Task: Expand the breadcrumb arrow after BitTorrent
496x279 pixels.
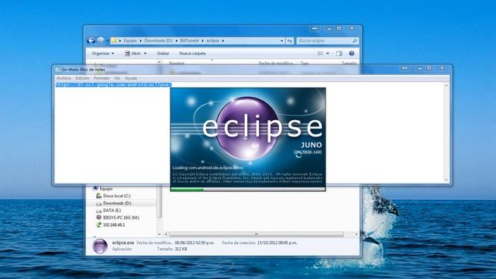Action: [203, 41]
